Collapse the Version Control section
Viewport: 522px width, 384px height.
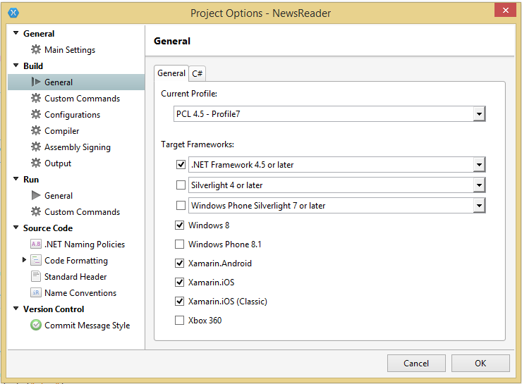[x=16, y=309]
